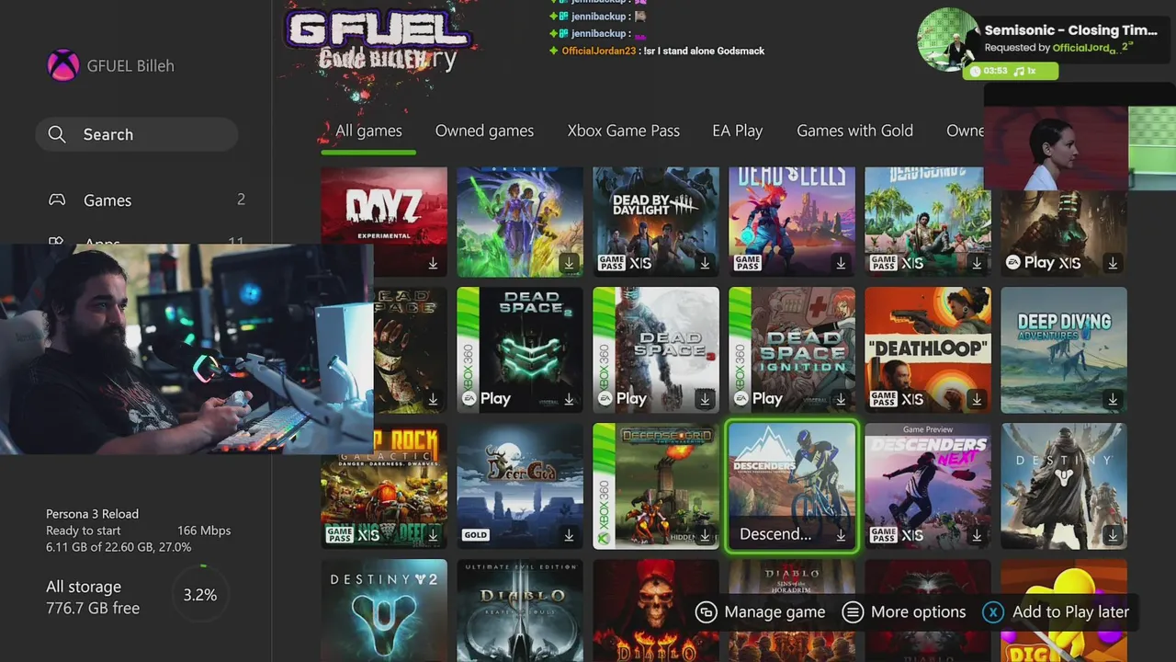
Task: Open the Dead by Daylight game tile
Action: point(656,222)
